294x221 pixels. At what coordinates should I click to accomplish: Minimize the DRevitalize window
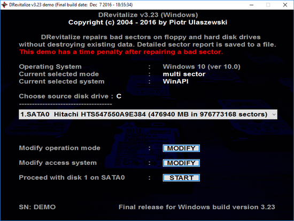pyautogui.click(x=251, y=5)
